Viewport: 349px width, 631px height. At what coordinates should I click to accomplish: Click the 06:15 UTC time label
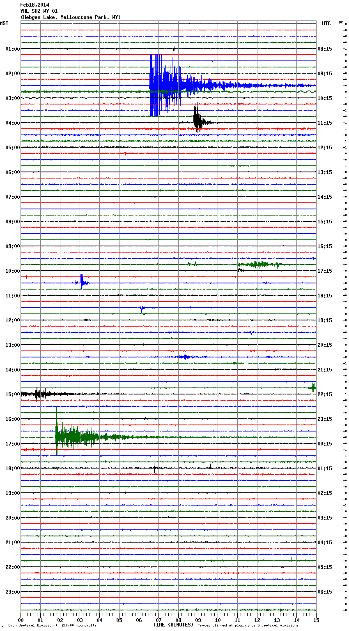(325, 592)
